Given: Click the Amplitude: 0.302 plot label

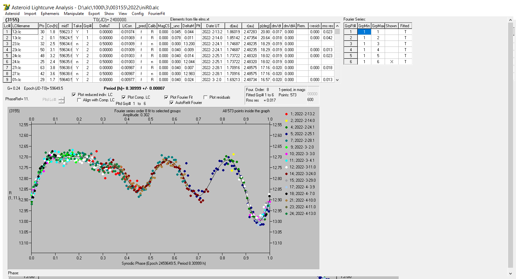Looking at the screenshot, I should tap(136, 115).
